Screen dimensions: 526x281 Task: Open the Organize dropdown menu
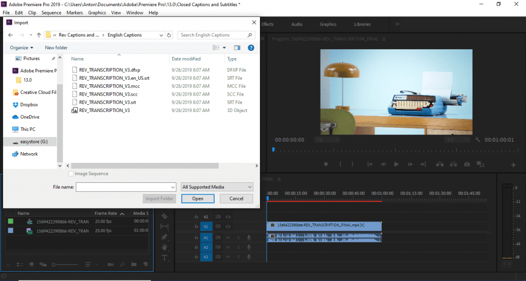pos(22,48)
